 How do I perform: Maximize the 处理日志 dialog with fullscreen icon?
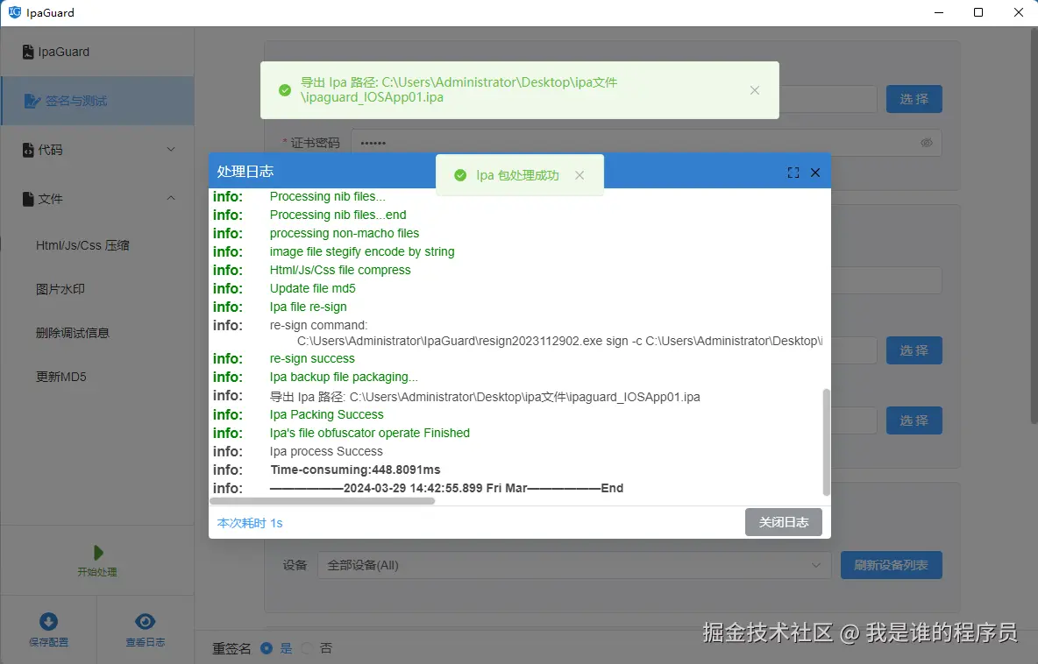pyautogui.click(x=793, y=172)
